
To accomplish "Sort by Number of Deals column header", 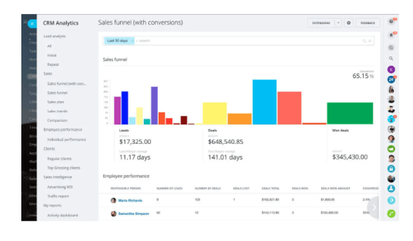I will [x=208, y=188].
